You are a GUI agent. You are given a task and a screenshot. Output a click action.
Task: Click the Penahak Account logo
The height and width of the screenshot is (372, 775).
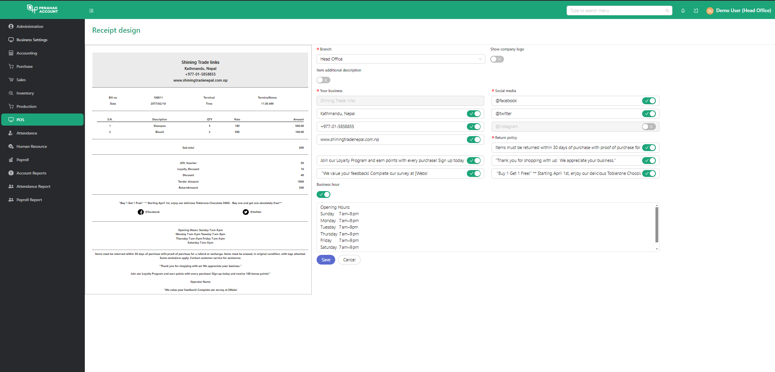(x=42, y=9)
